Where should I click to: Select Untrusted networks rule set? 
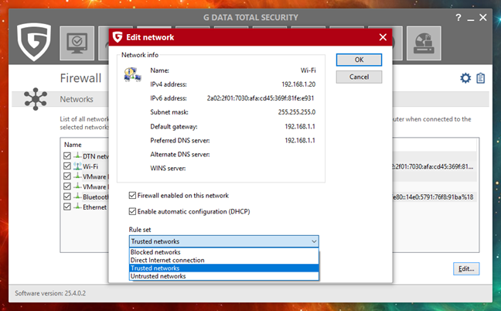point(224,276)
